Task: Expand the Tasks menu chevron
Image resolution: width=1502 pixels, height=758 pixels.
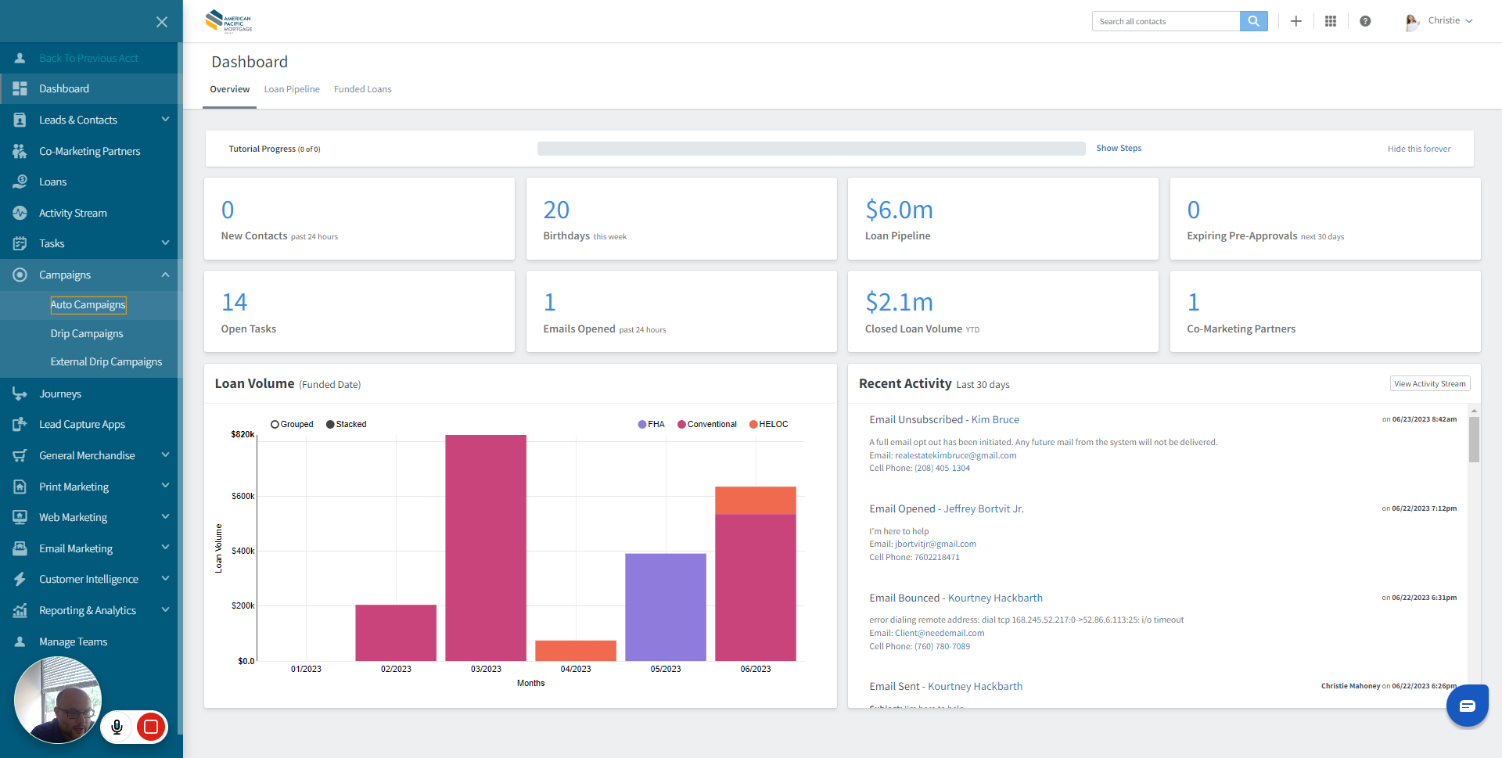Action: point(165,242)
